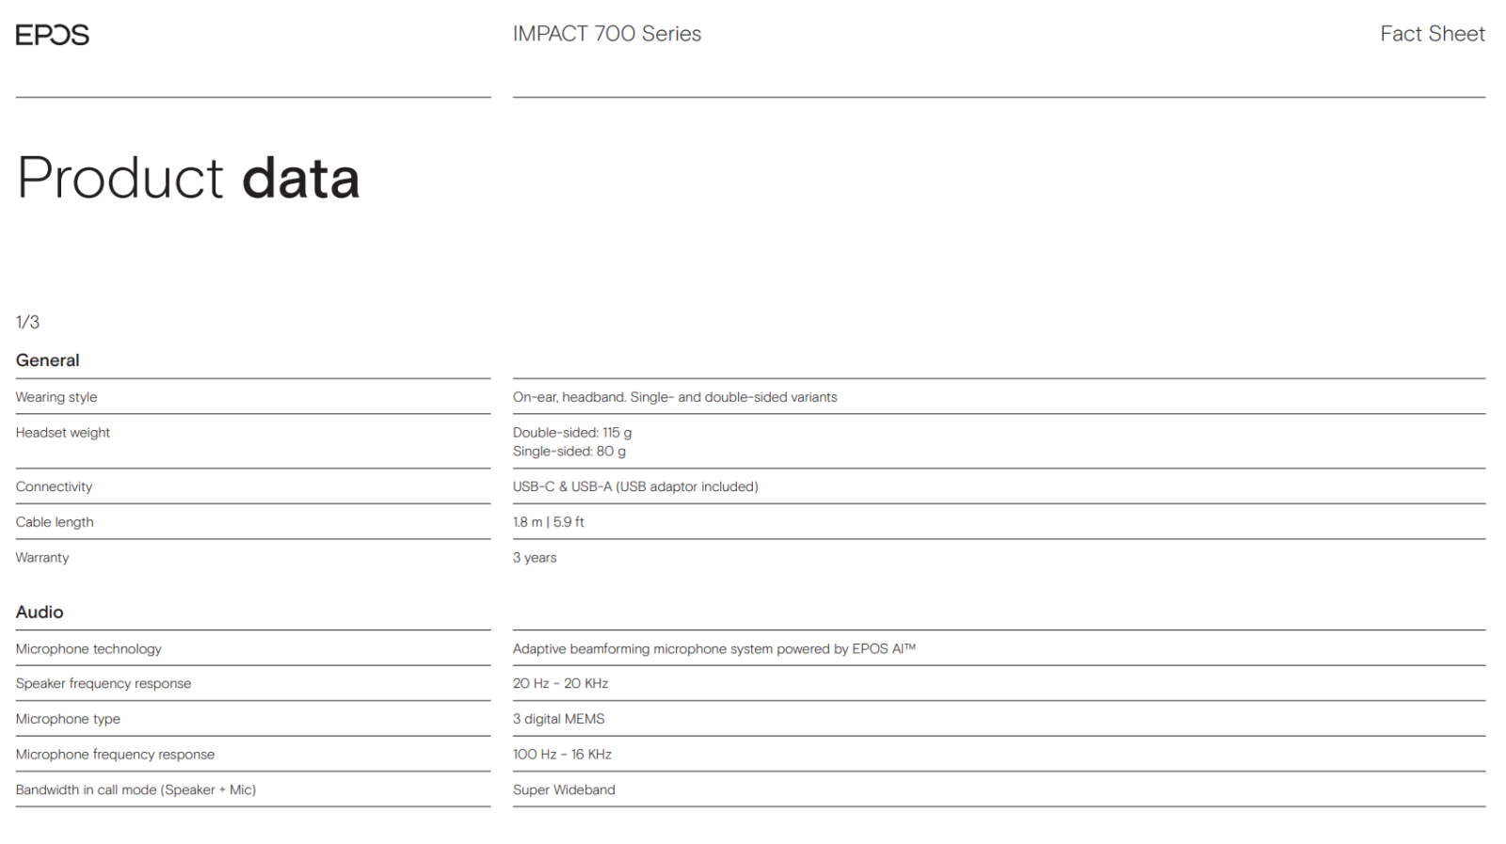Select the 'Connectivity' row label
Screen dimensions: 1506x844
tap(54, 486)
